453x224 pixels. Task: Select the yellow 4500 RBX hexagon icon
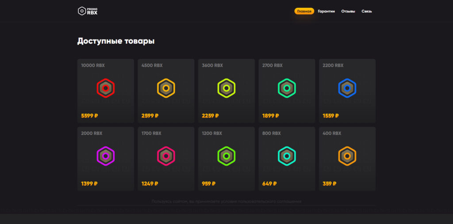(x=166, y=88)
